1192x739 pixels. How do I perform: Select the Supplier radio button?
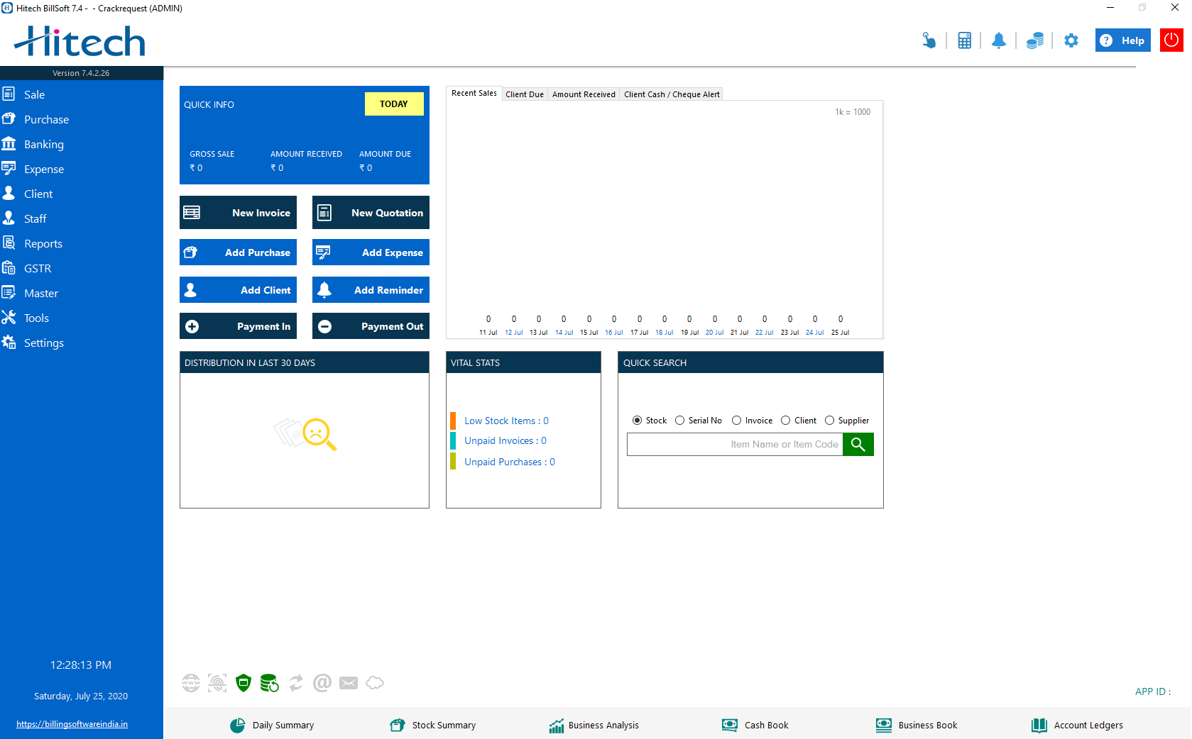tap(829, 421)
